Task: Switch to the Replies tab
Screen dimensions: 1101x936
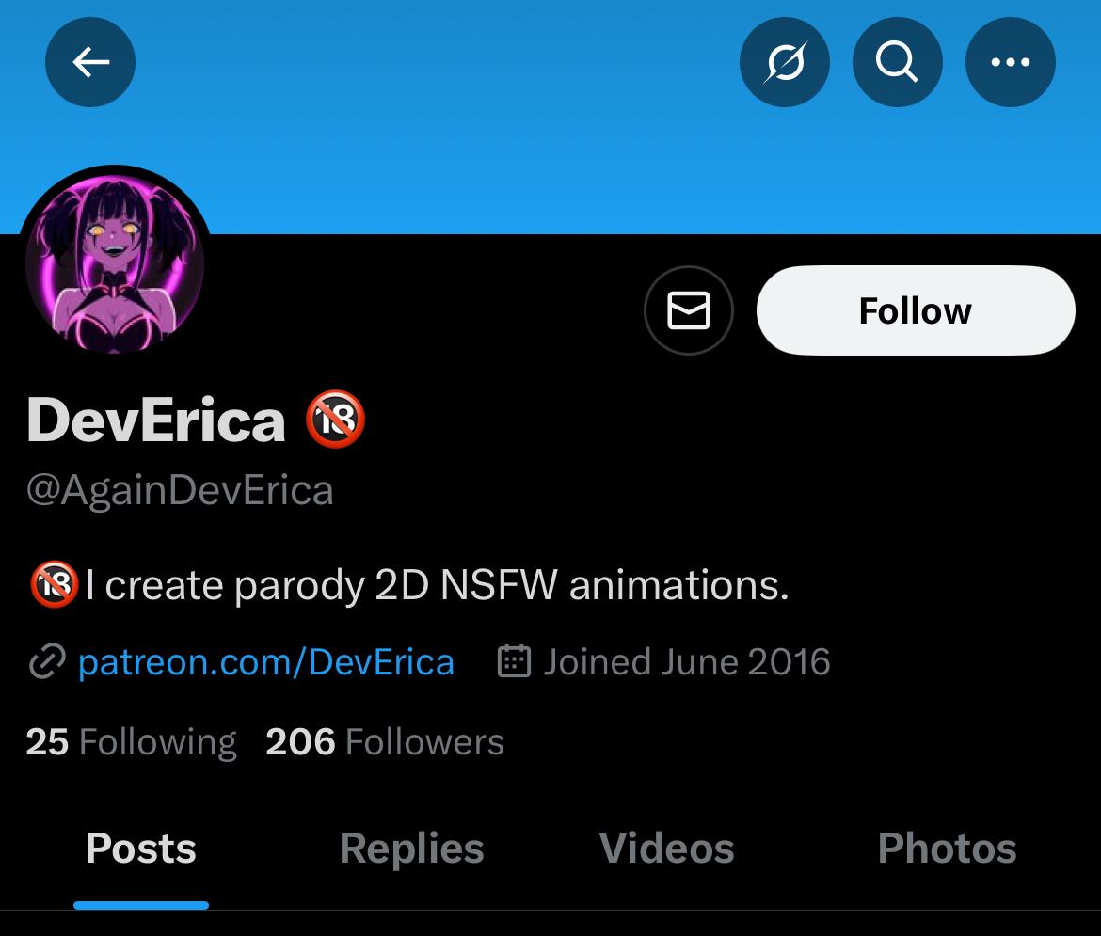Action: [411, 849]
